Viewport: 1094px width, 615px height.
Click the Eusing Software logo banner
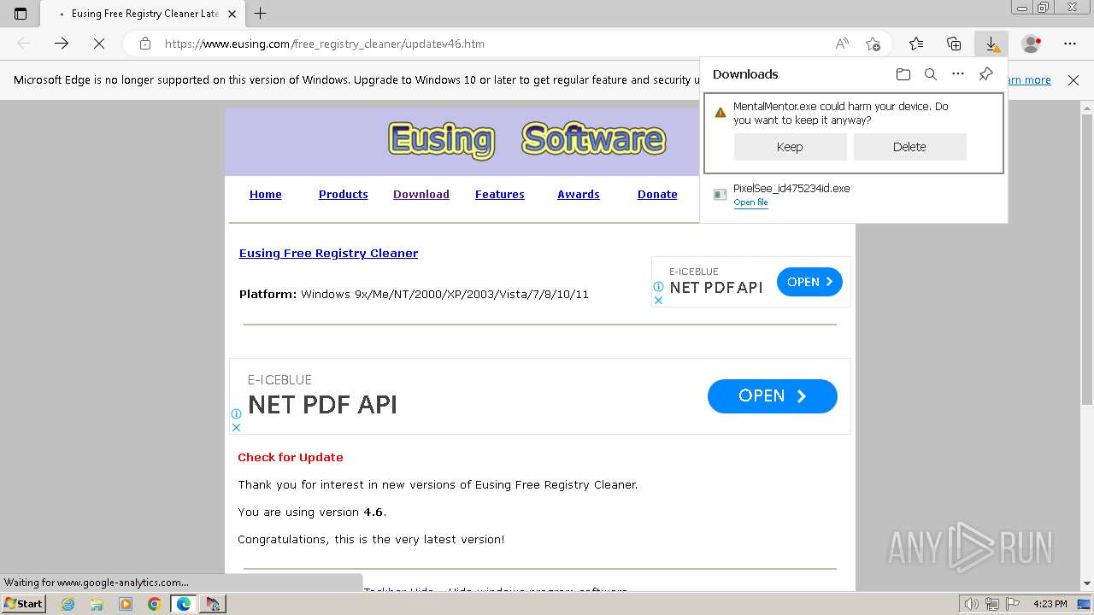tap(526, 139)
